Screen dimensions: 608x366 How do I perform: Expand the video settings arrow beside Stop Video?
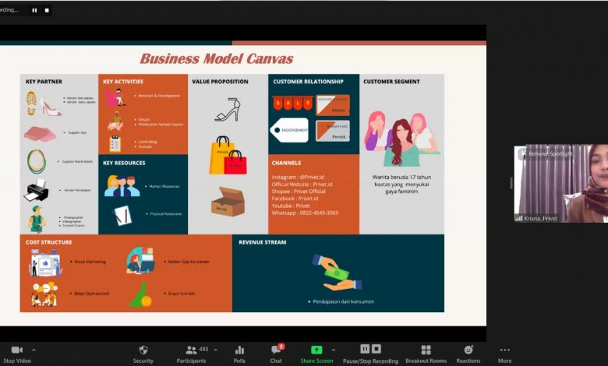(x=34, y=350)
